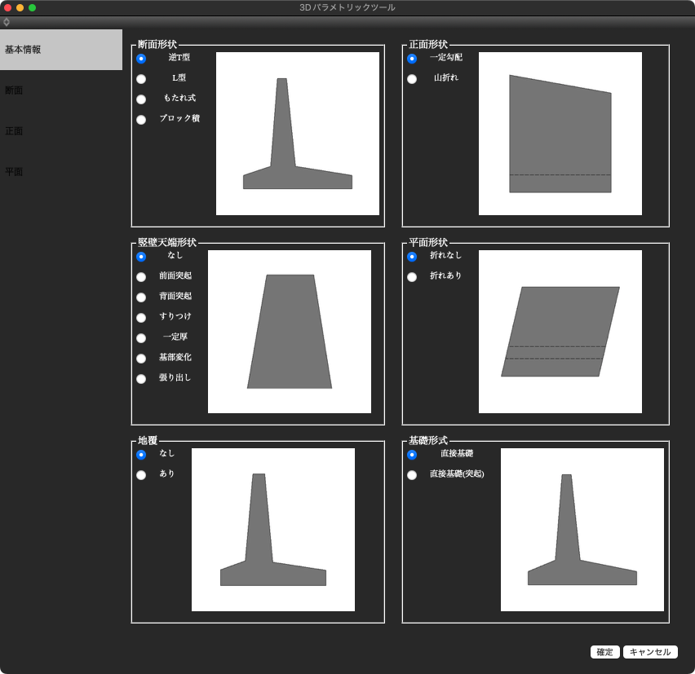Switch to the 正面 sidebar tab
The width and height of the screenshot is (695, 674).
pos(14,131)
